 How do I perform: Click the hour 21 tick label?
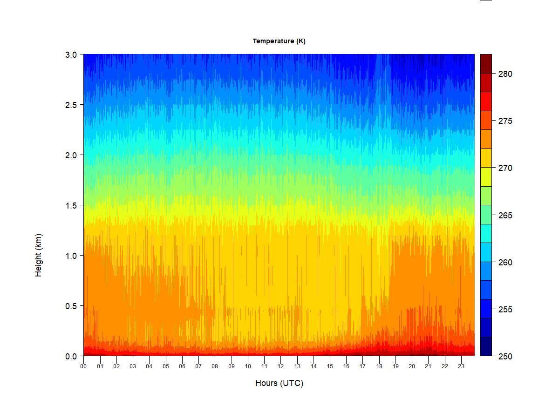(x=428, y=366)
